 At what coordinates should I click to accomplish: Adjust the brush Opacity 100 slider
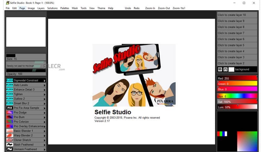[26, 72]
